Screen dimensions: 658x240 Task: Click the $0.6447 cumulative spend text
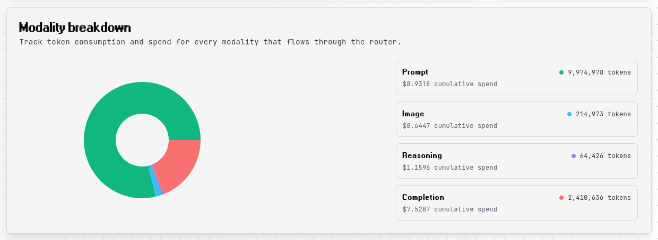coord(449,126)
